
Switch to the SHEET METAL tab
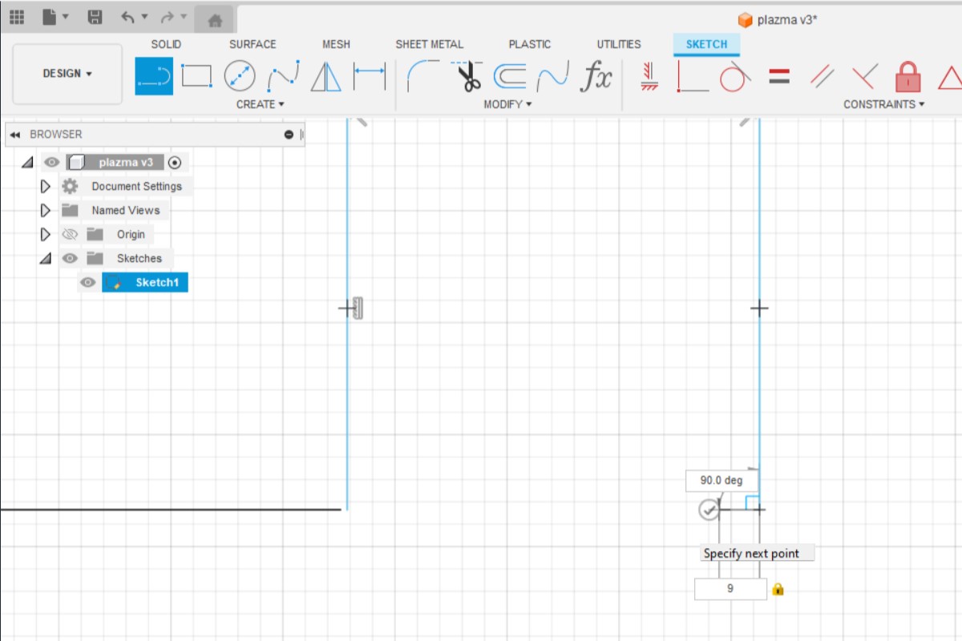430,44
